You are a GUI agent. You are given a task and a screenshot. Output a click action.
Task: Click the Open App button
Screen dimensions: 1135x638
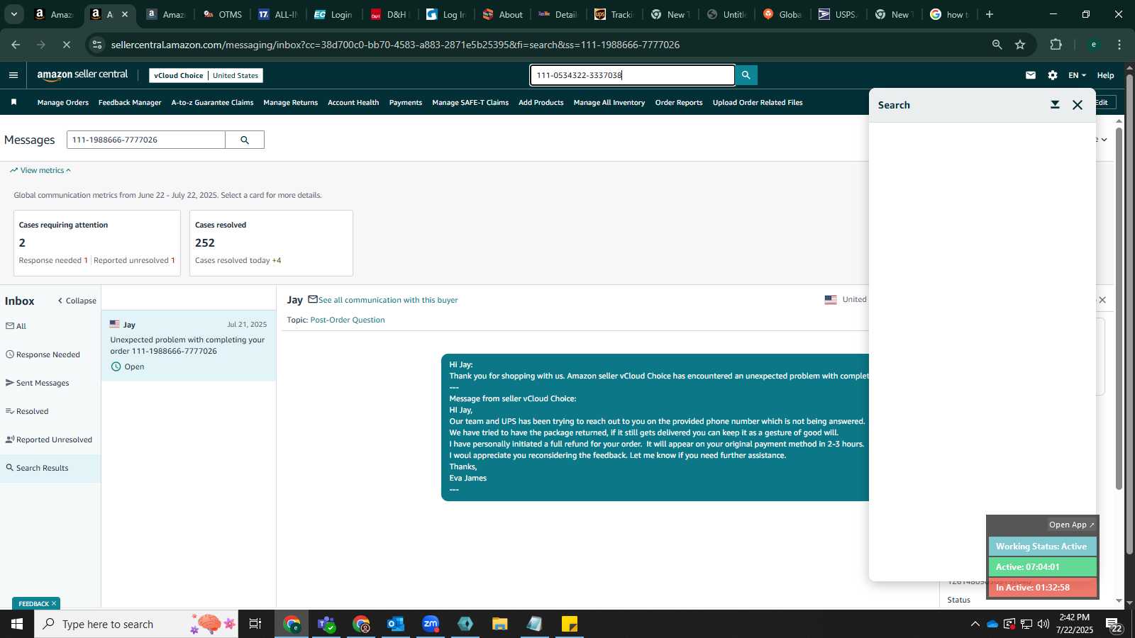[x=1071, y=525]
